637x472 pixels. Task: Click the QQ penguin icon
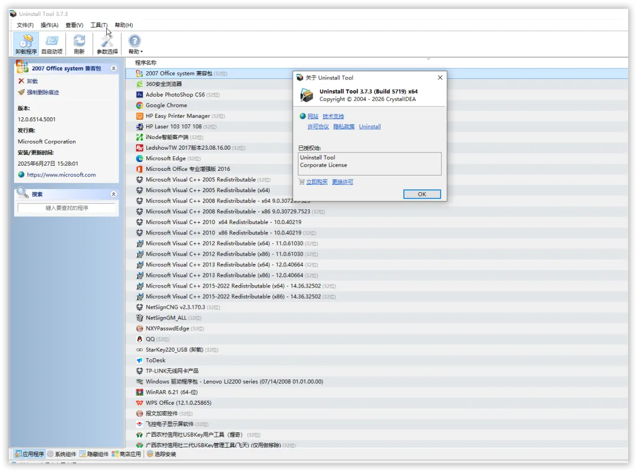click(x=139, y=339)
